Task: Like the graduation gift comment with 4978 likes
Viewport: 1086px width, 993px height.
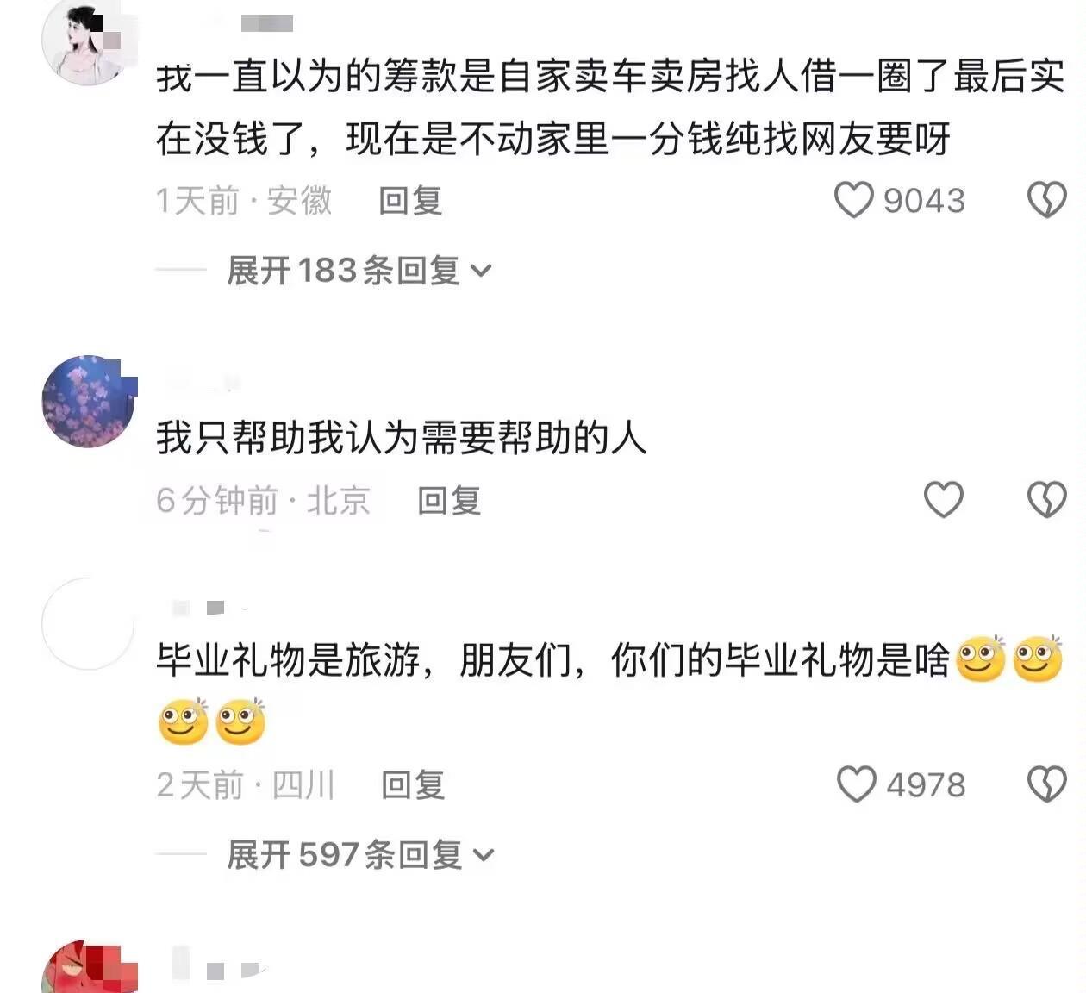Action: 857,784
